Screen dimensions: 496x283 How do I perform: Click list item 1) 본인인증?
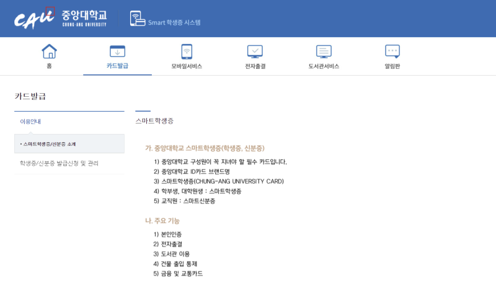pos(167,234)
